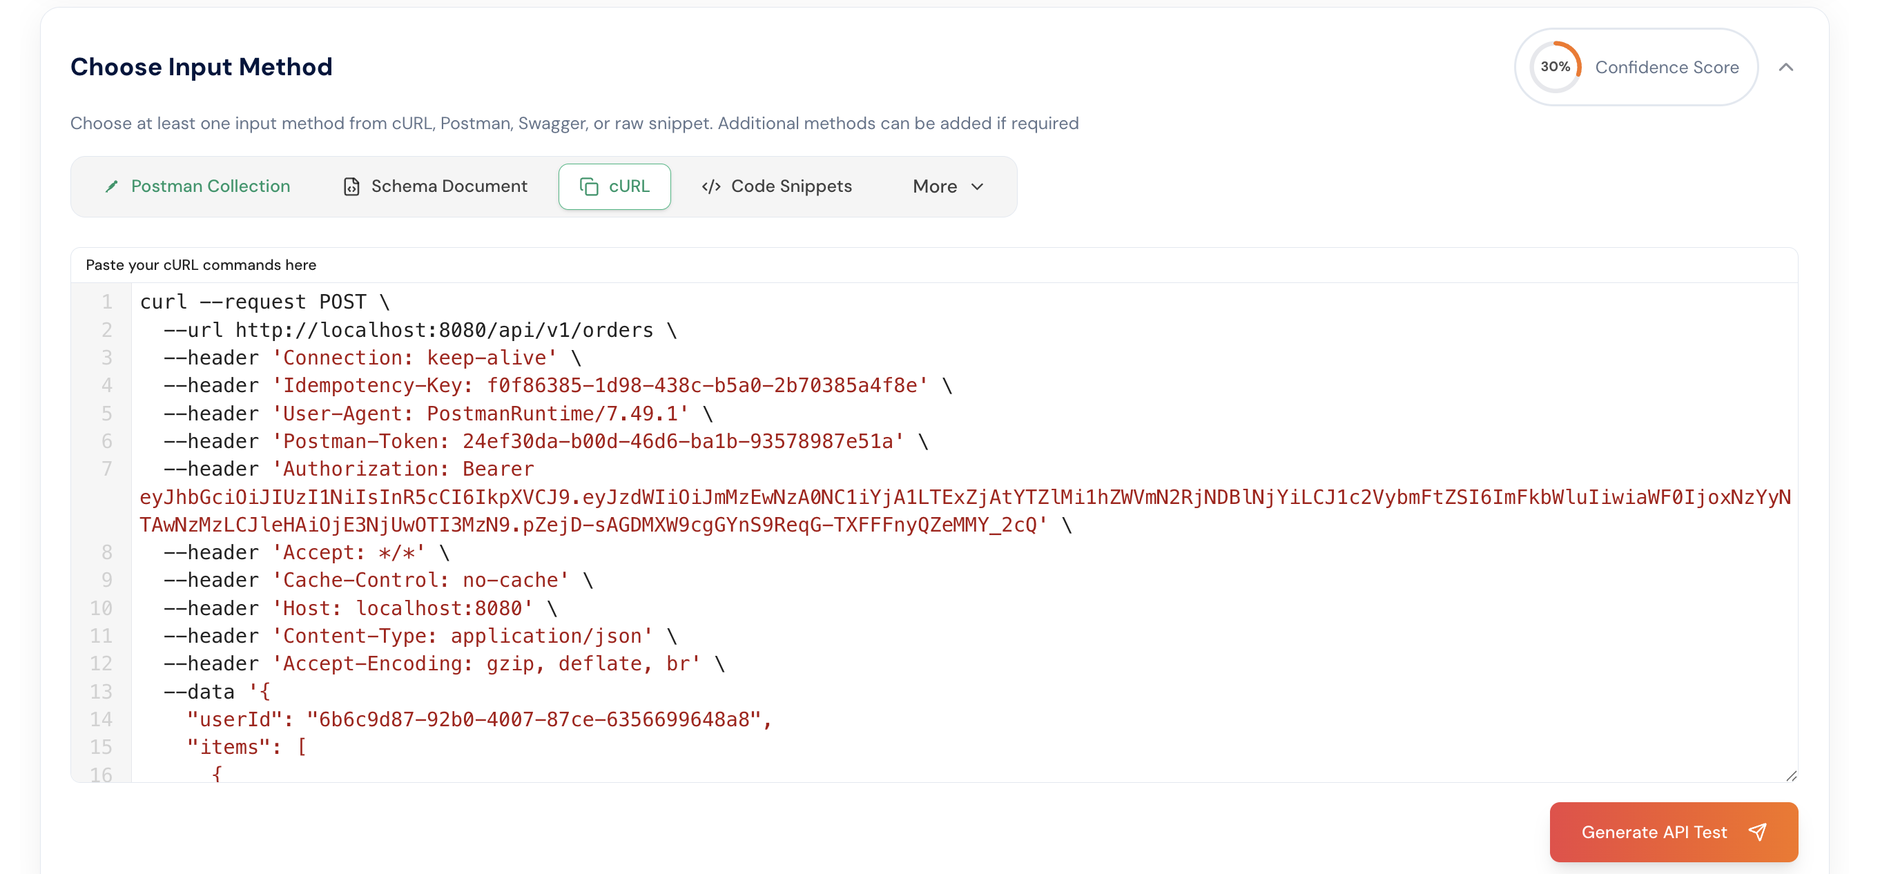Viewport: 1889px width, 874px height.
Task: Switch to the Postman Collection input method
Action: (196, 186)
